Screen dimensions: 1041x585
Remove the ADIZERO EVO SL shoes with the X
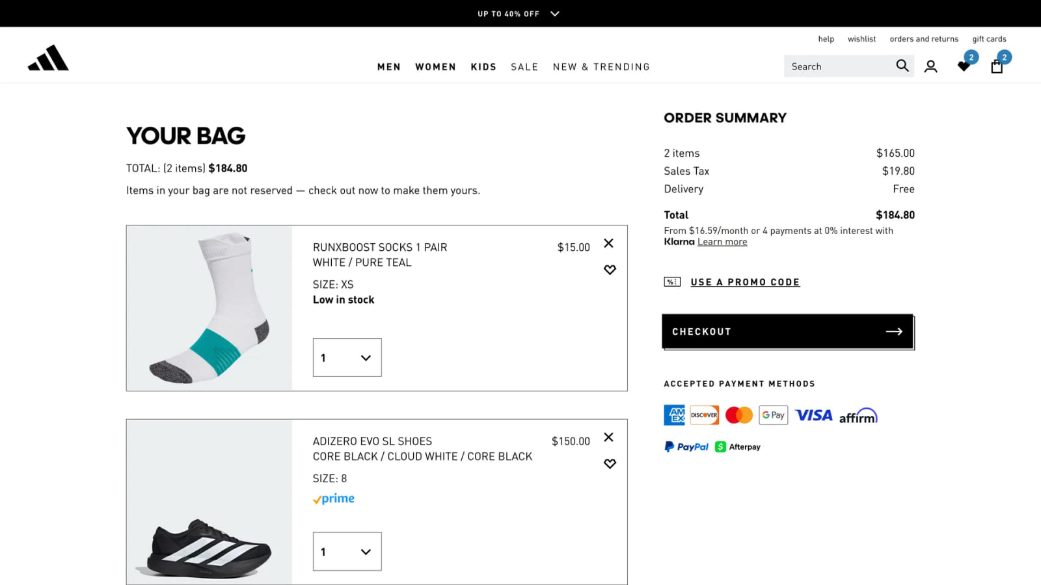(x=608, y=437)
